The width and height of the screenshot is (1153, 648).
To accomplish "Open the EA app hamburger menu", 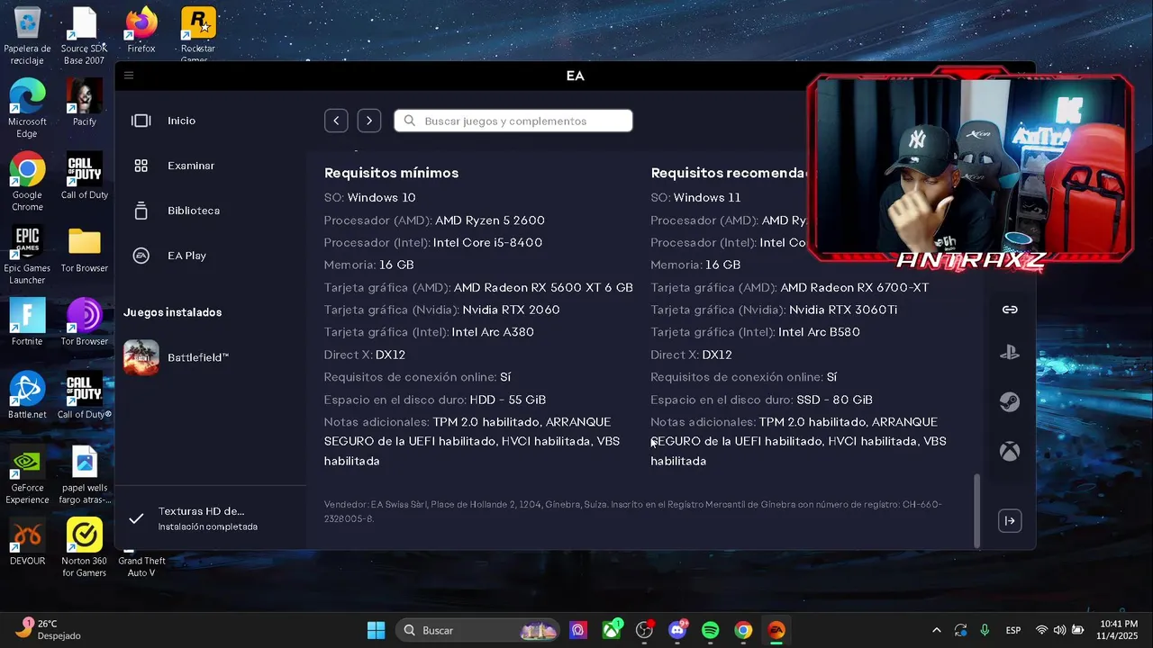I will (x=129, y=76).
